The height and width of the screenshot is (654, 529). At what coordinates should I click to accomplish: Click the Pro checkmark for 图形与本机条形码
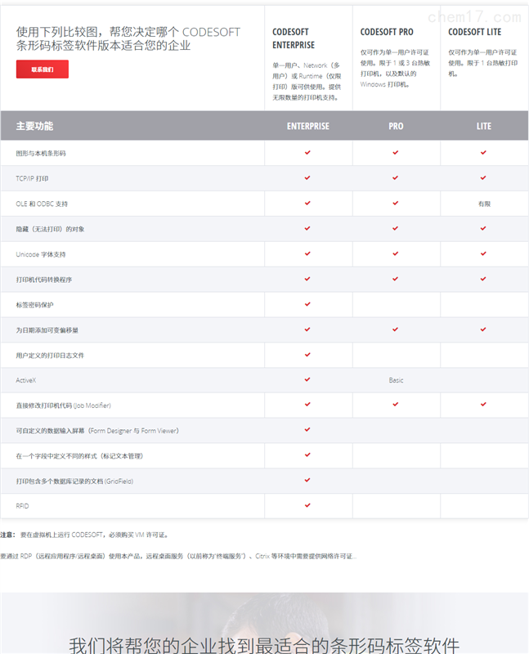click(x=396, y=152)
